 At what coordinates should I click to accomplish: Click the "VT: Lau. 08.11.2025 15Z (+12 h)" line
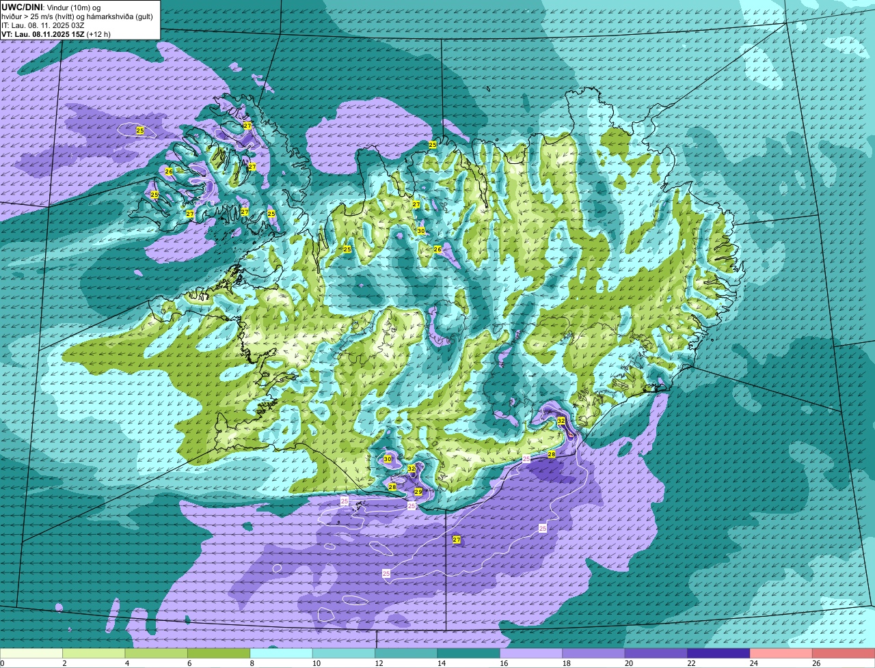click(x=56, y=34)
